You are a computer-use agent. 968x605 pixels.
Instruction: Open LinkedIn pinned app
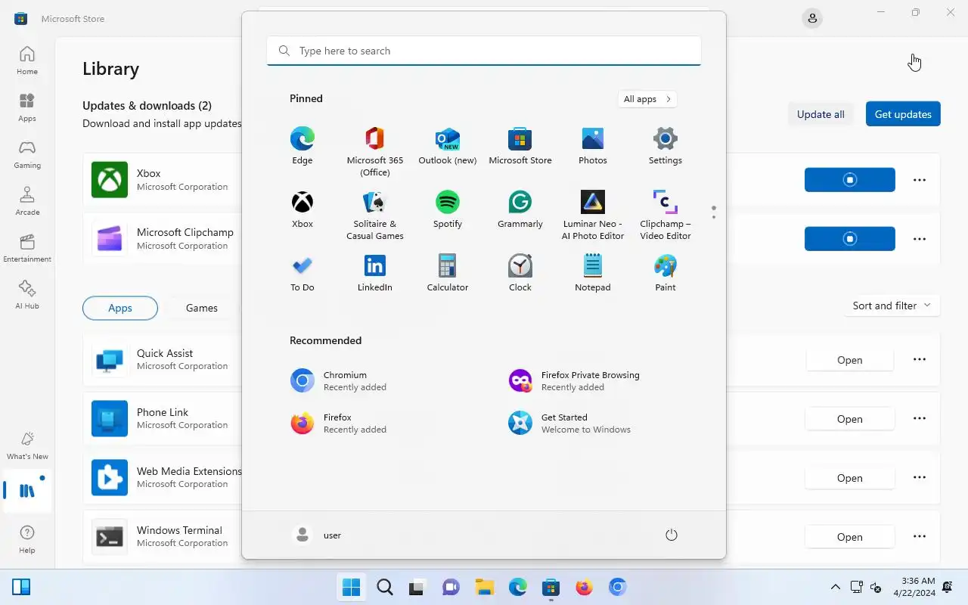click(375, 272)
